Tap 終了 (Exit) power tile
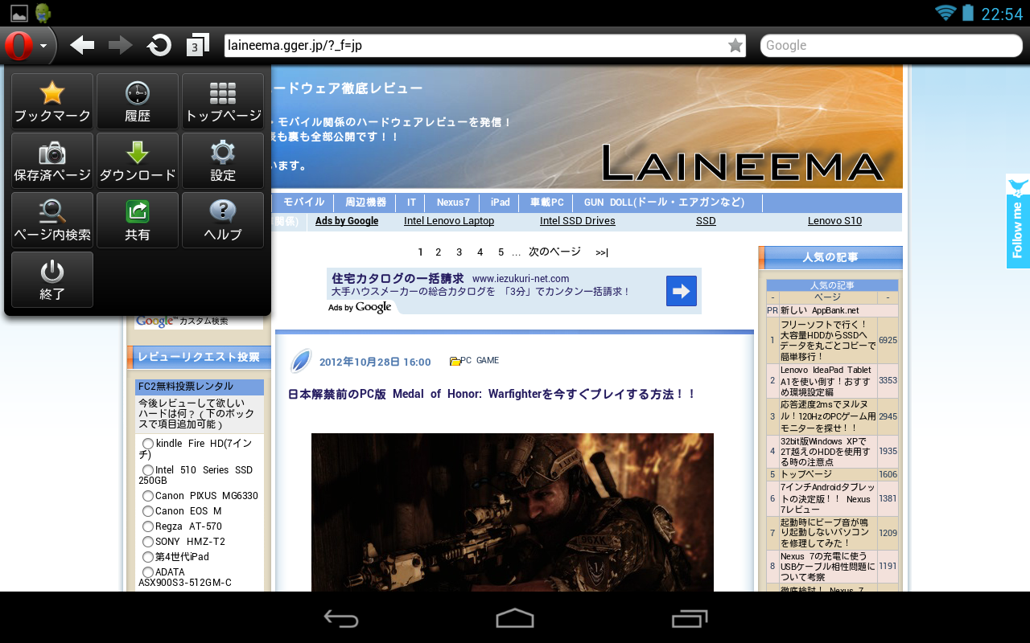 tap(52, 280)
